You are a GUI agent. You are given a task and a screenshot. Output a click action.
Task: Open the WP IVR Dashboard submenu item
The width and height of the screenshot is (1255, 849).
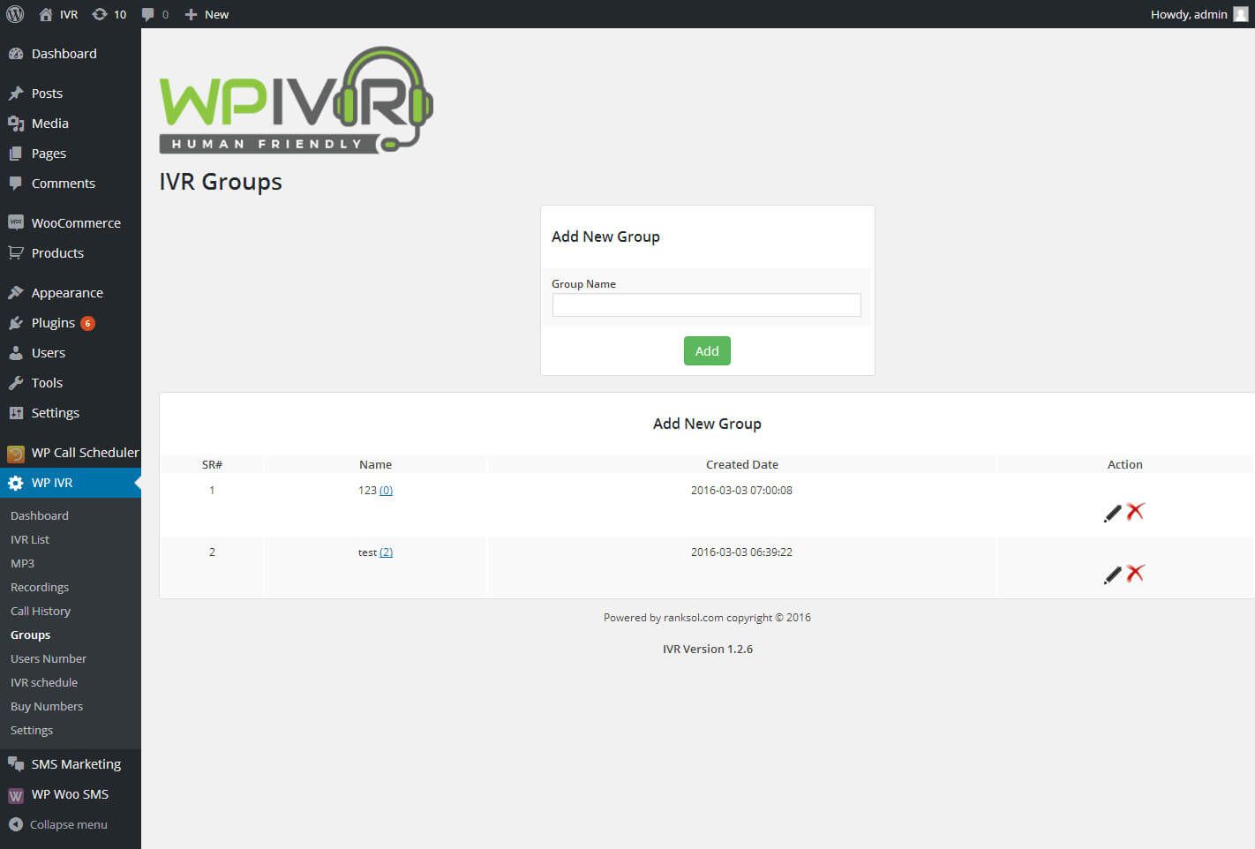click(40, 515)
